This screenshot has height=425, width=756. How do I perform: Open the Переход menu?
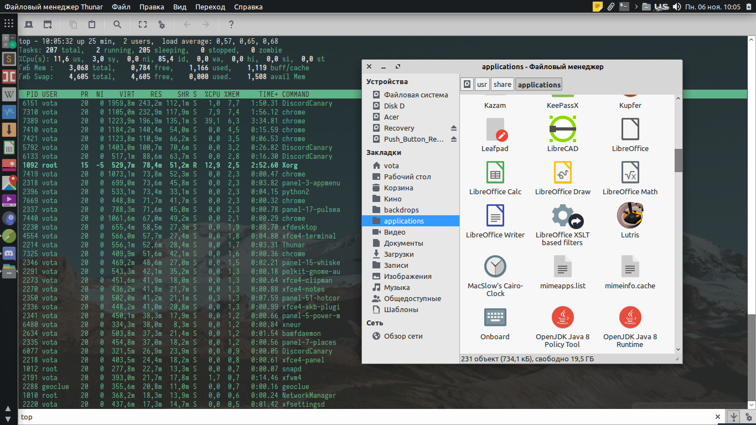(210, 7)
